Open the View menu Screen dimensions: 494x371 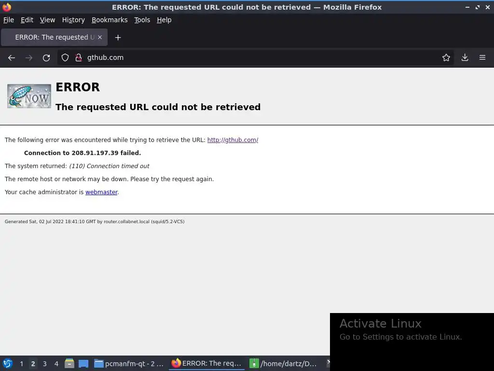[48, 20]
